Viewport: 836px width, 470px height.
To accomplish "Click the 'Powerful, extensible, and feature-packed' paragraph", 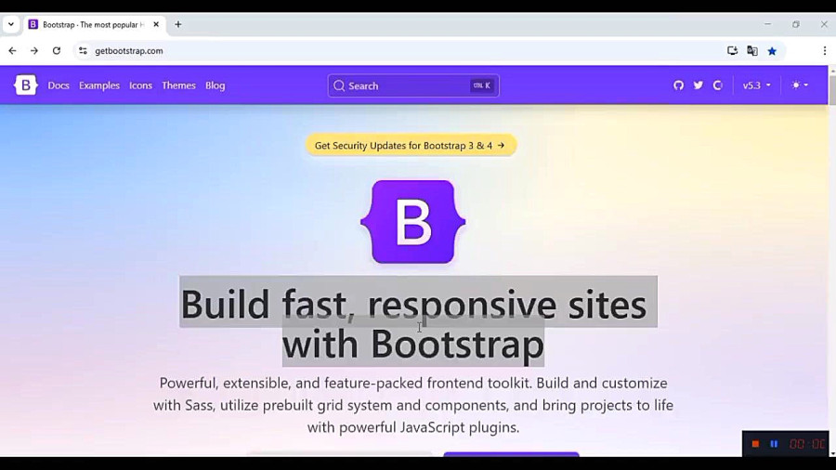I will [413, 405].
